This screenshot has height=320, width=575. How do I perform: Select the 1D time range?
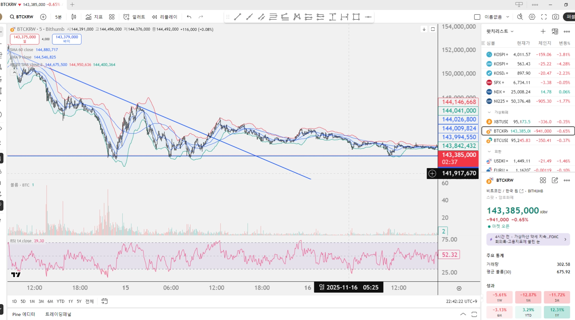14,301
